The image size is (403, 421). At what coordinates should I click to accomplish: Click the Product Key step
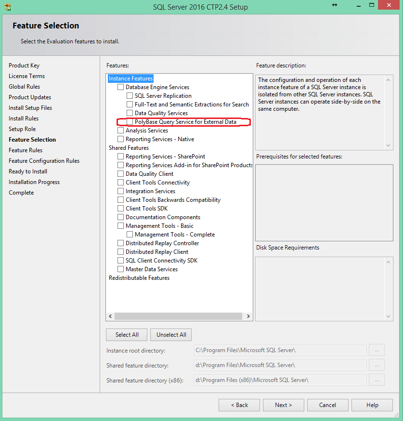pyautogui.click(x=24, y=66)
